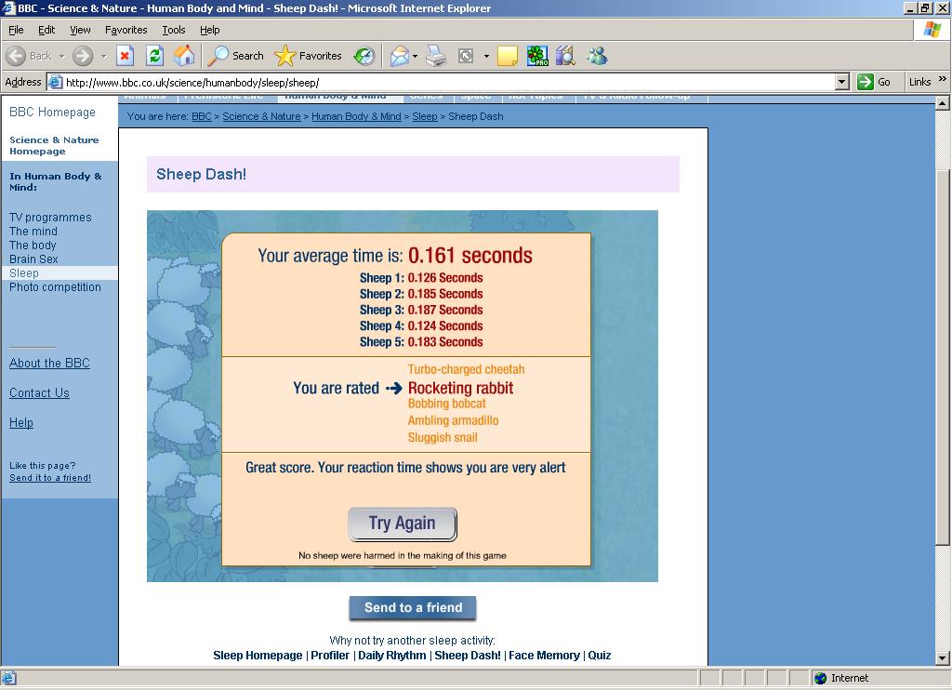This screenshot has height=690, width=952.
Task: Click the yellow note icon in toolbar
Action: pos(507,56)
